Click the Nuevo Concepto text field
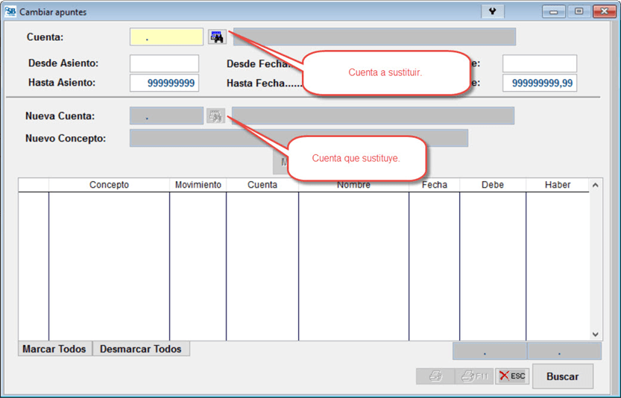Viewport: 621px width, 398px height. pyautogui.click(x=298, y=139)
